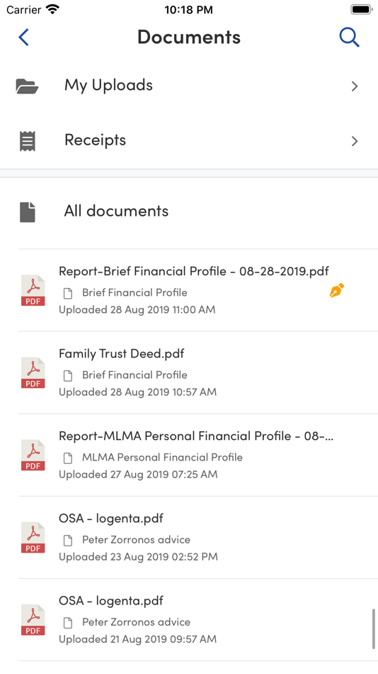
Task: Tap the Receipts icon
Action: tap(28, 141)
